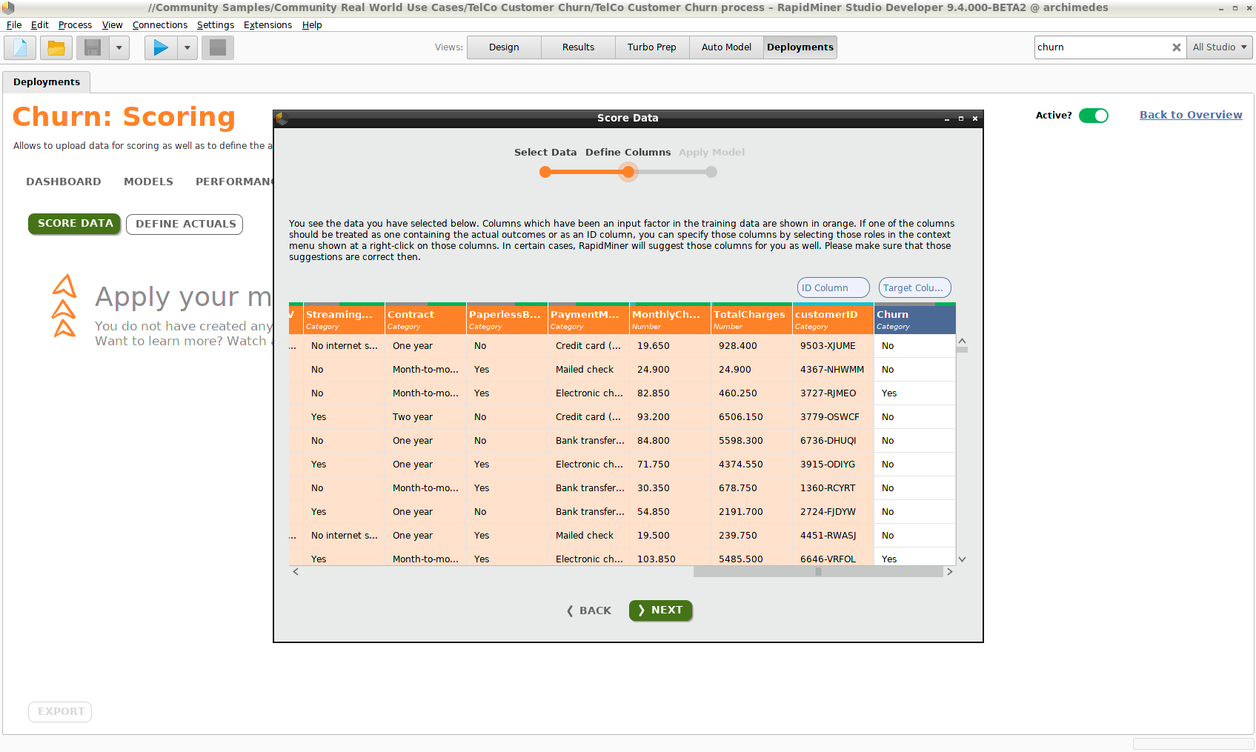Click TotalCharges value 6506.150

(x=751, y=417)
